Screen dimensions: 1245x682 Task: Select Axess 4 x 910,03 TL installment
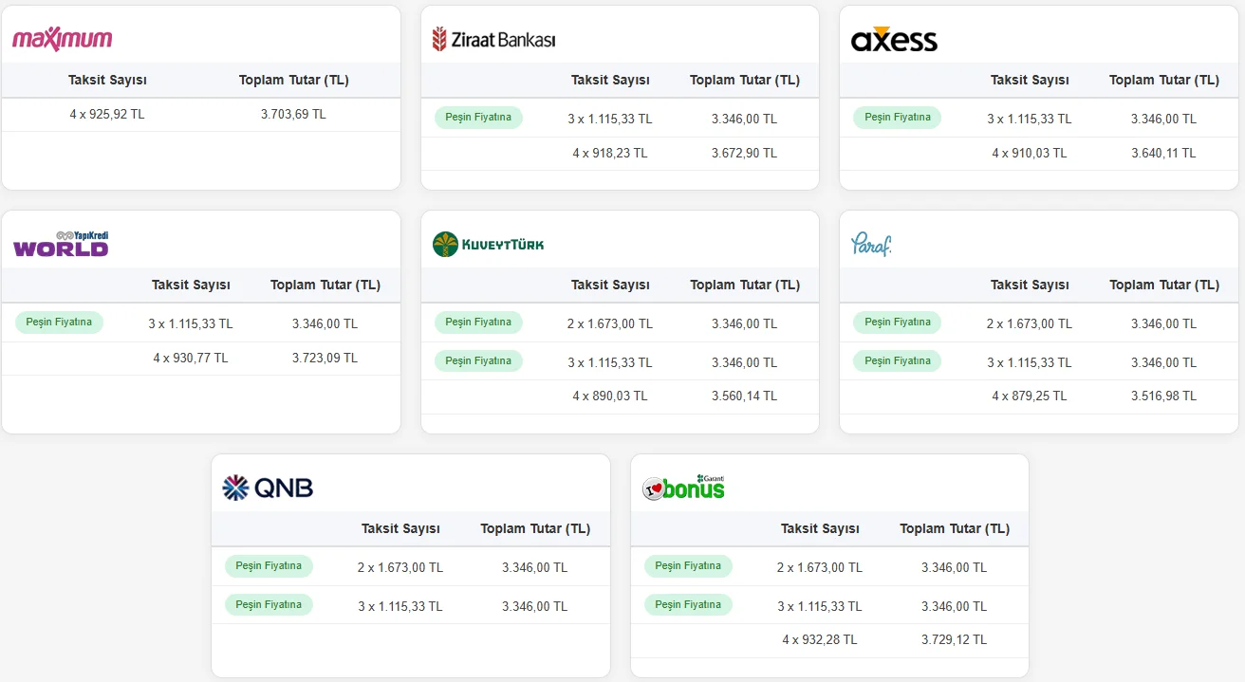(x=1030, y=154)
